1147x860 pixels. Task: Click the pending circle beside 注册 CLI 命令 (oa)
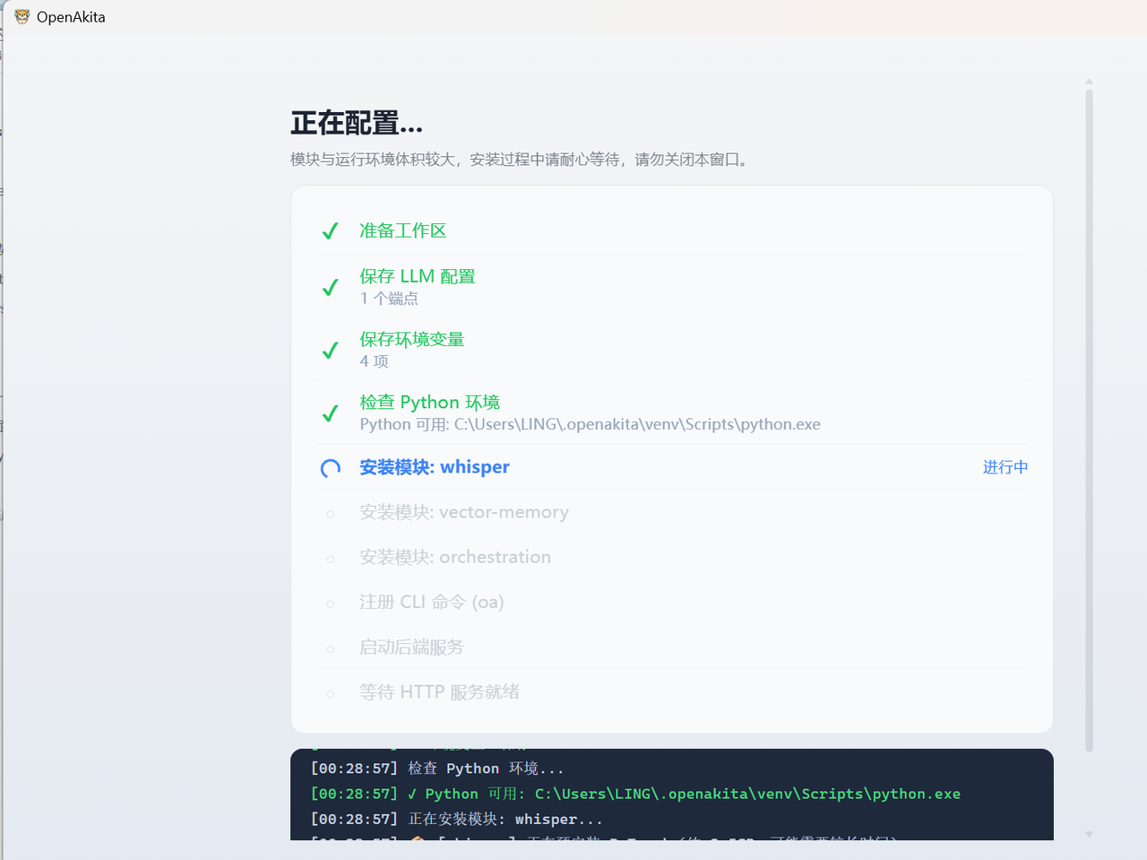(331, 602)
